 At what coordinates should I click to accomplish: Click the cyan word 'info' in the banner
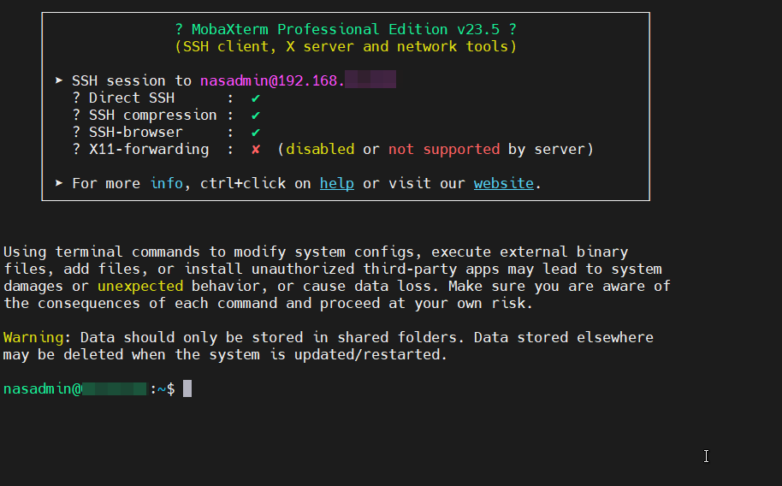pos(166,184)
